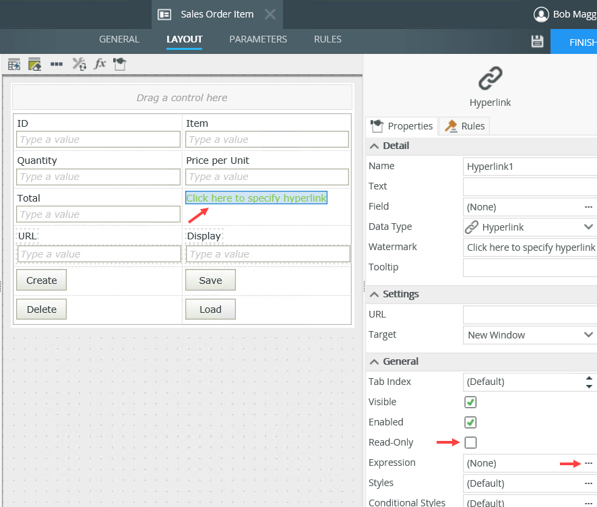
Task: Open the Data Type dropdown
Action: [x=530, y=227]
